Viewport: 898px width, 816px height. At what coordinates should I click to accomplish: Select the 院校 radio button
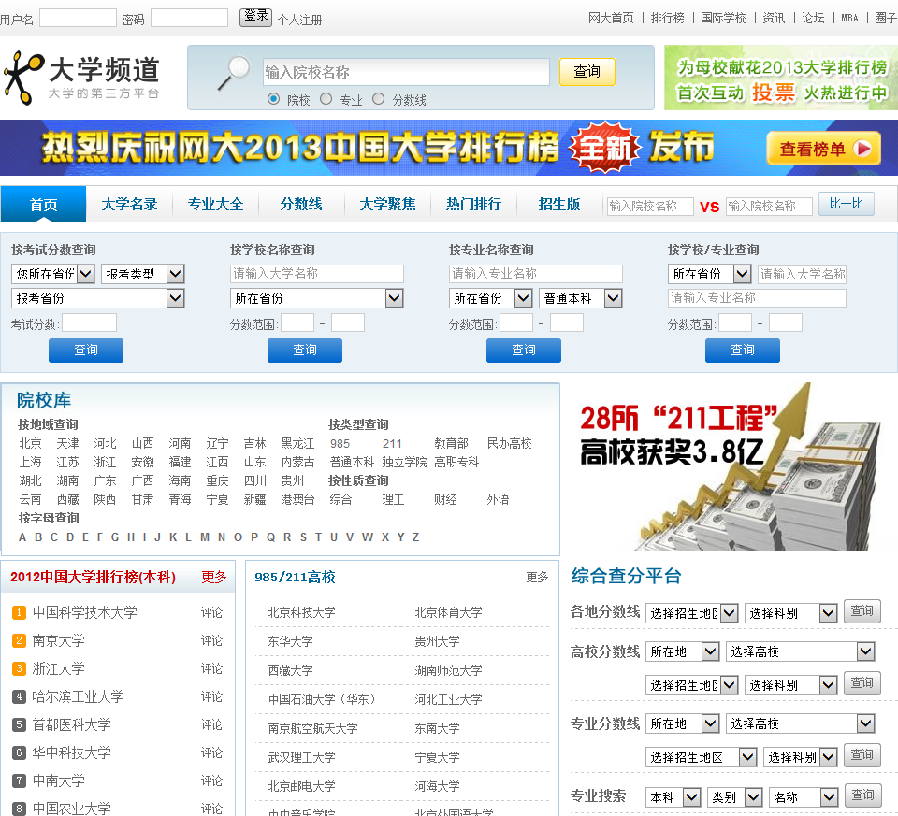(274, 99)
